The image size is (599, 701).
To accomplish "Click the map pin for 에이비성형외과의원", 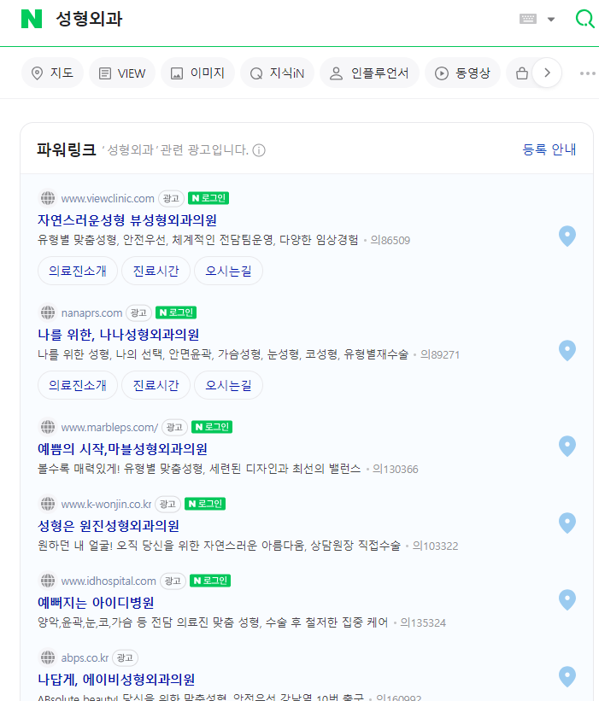I will click(x=567, y=677).
